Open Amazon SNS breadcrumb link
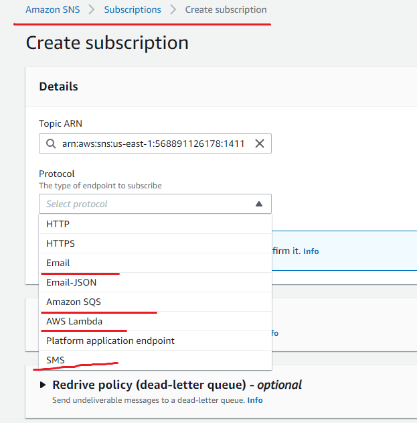Image resolution: width=417 pixels, height=423 pixels. pos(52,9)
